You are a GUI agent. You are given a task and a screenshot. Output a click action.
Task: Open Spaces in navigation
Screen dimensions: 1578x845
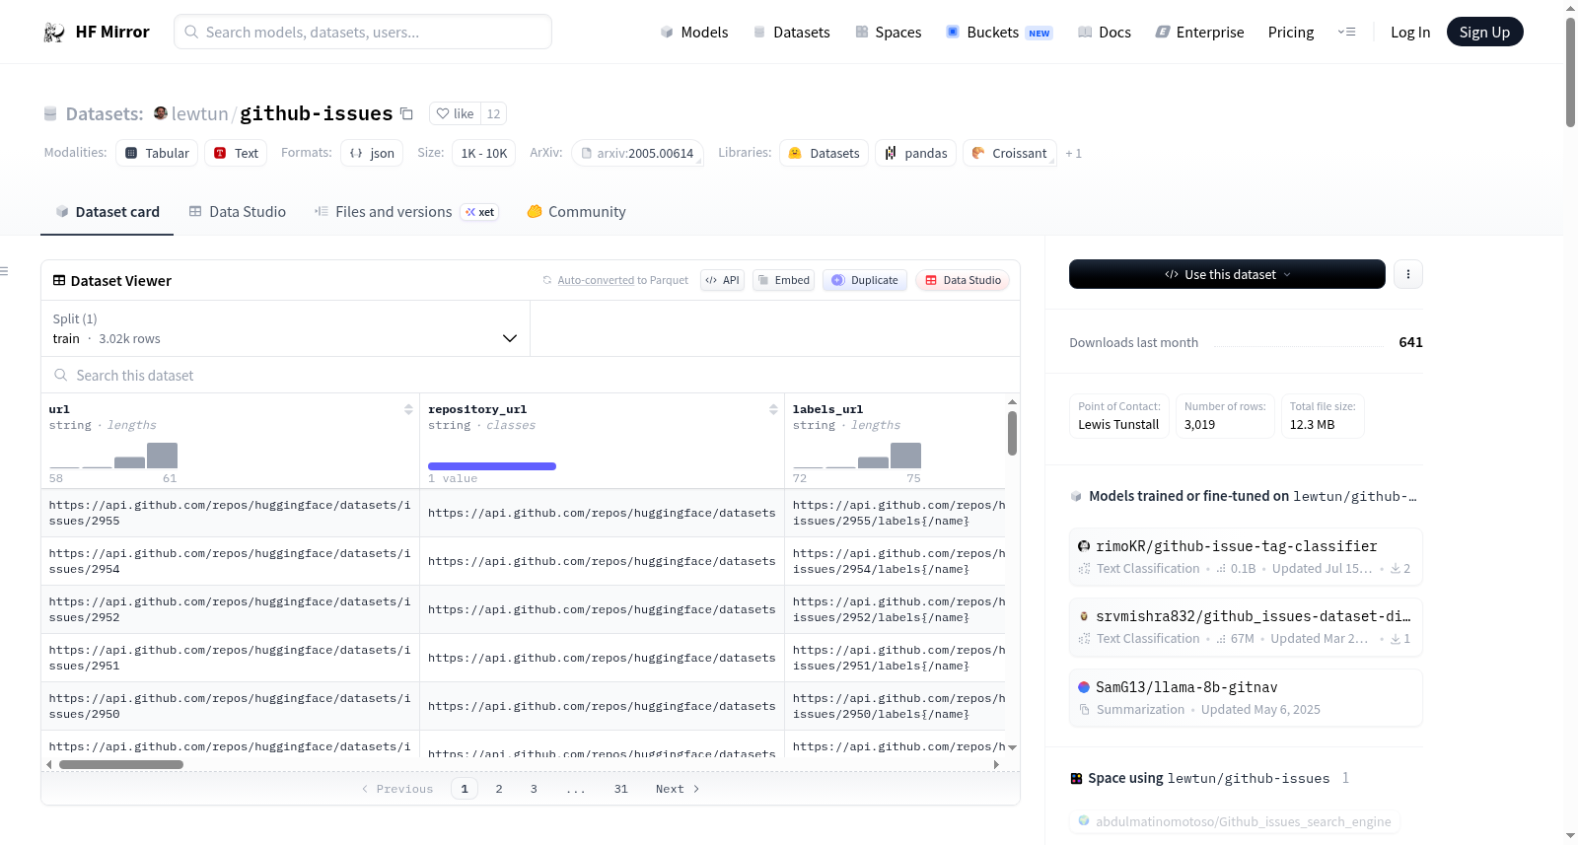(888, 33)
